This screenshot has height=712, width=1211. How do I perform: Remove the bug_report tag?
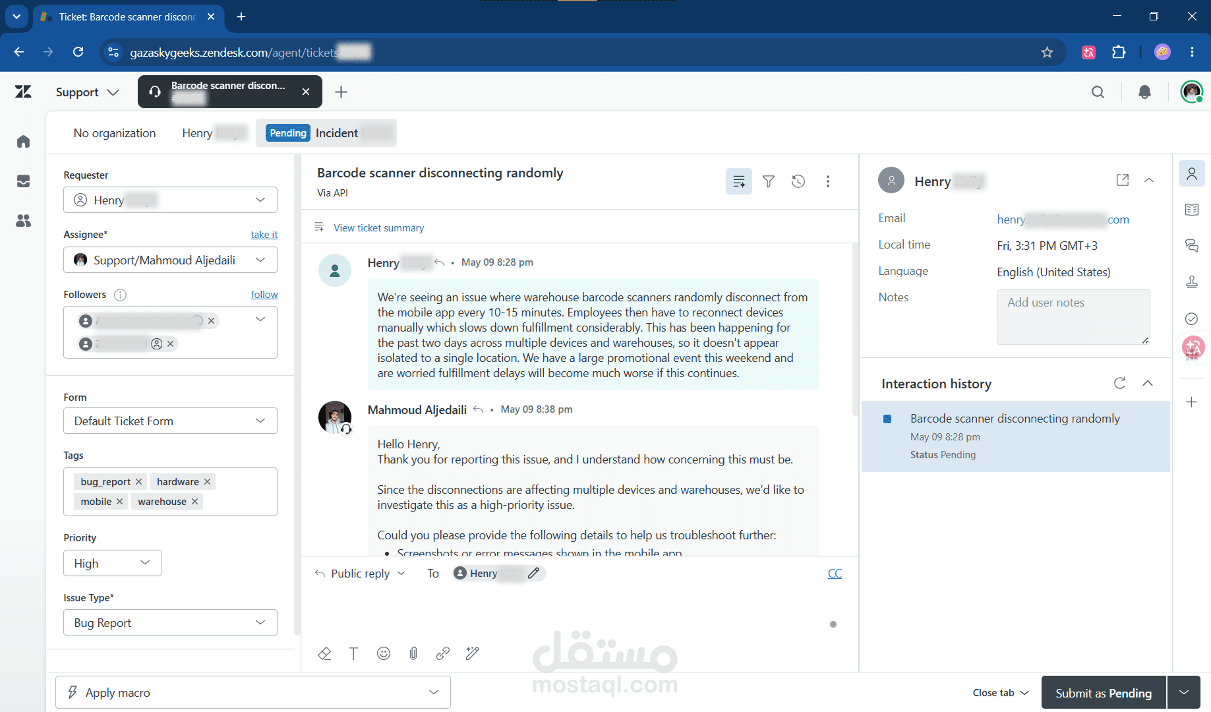138,482
